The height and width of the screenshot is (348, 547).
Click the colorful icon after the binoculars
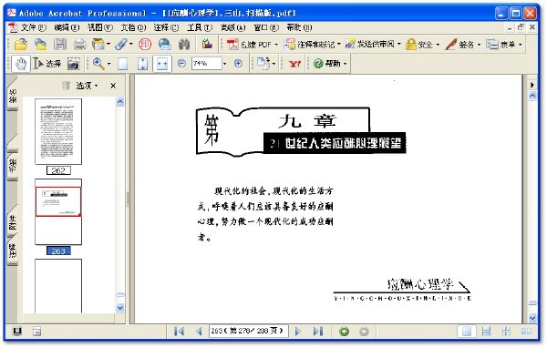[207, 45]
